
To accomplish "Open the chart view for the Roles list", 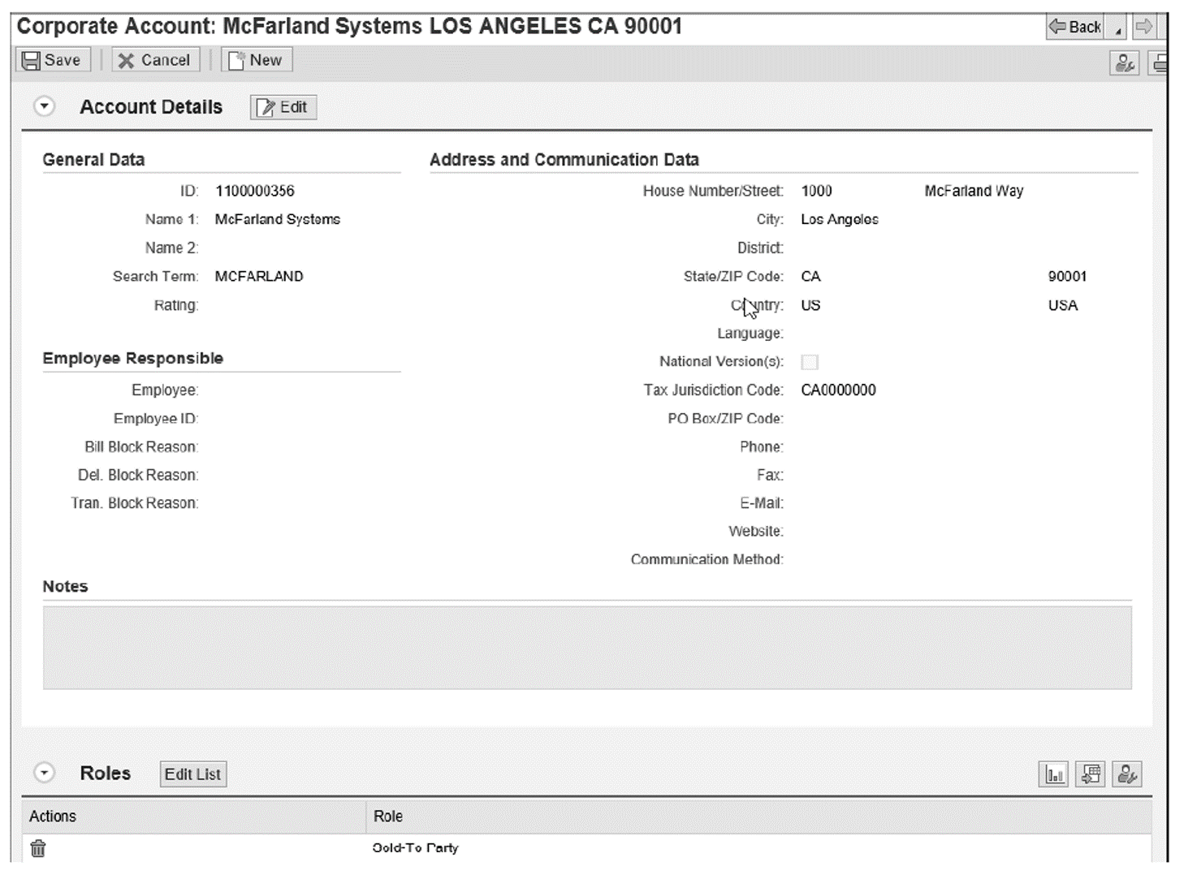I will [x=1053, y=774].
